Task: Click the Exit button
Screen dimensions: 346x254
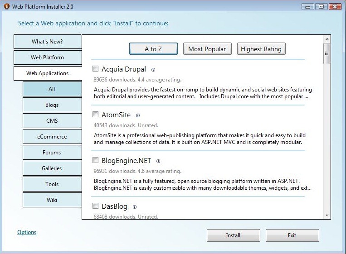Action: coord(292,235)
